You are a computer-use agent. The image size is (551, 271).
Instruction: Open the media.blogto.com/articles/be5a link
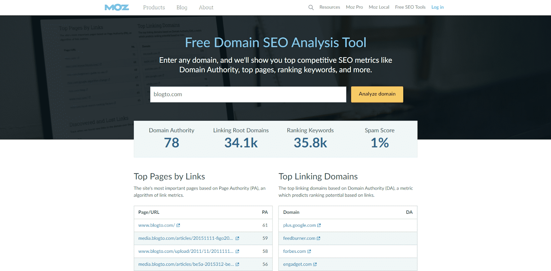(186, 264)
